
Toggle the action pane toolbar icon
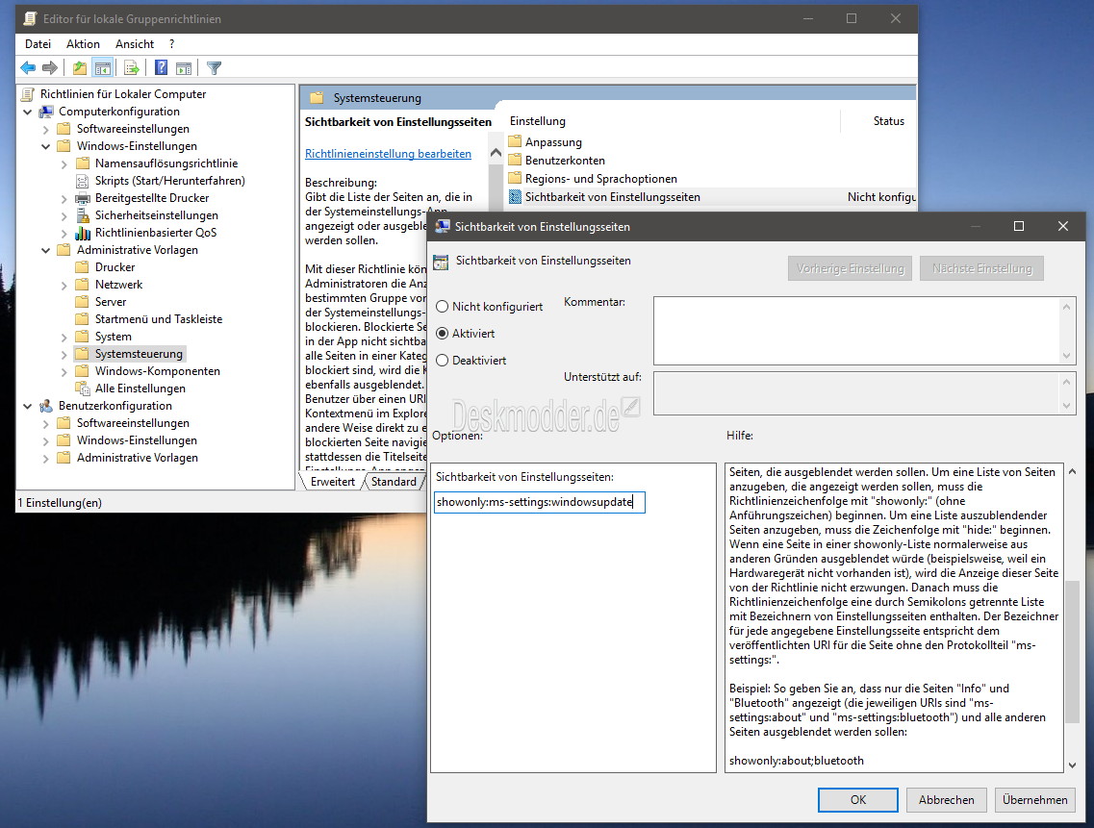click(x=184, y=67)
